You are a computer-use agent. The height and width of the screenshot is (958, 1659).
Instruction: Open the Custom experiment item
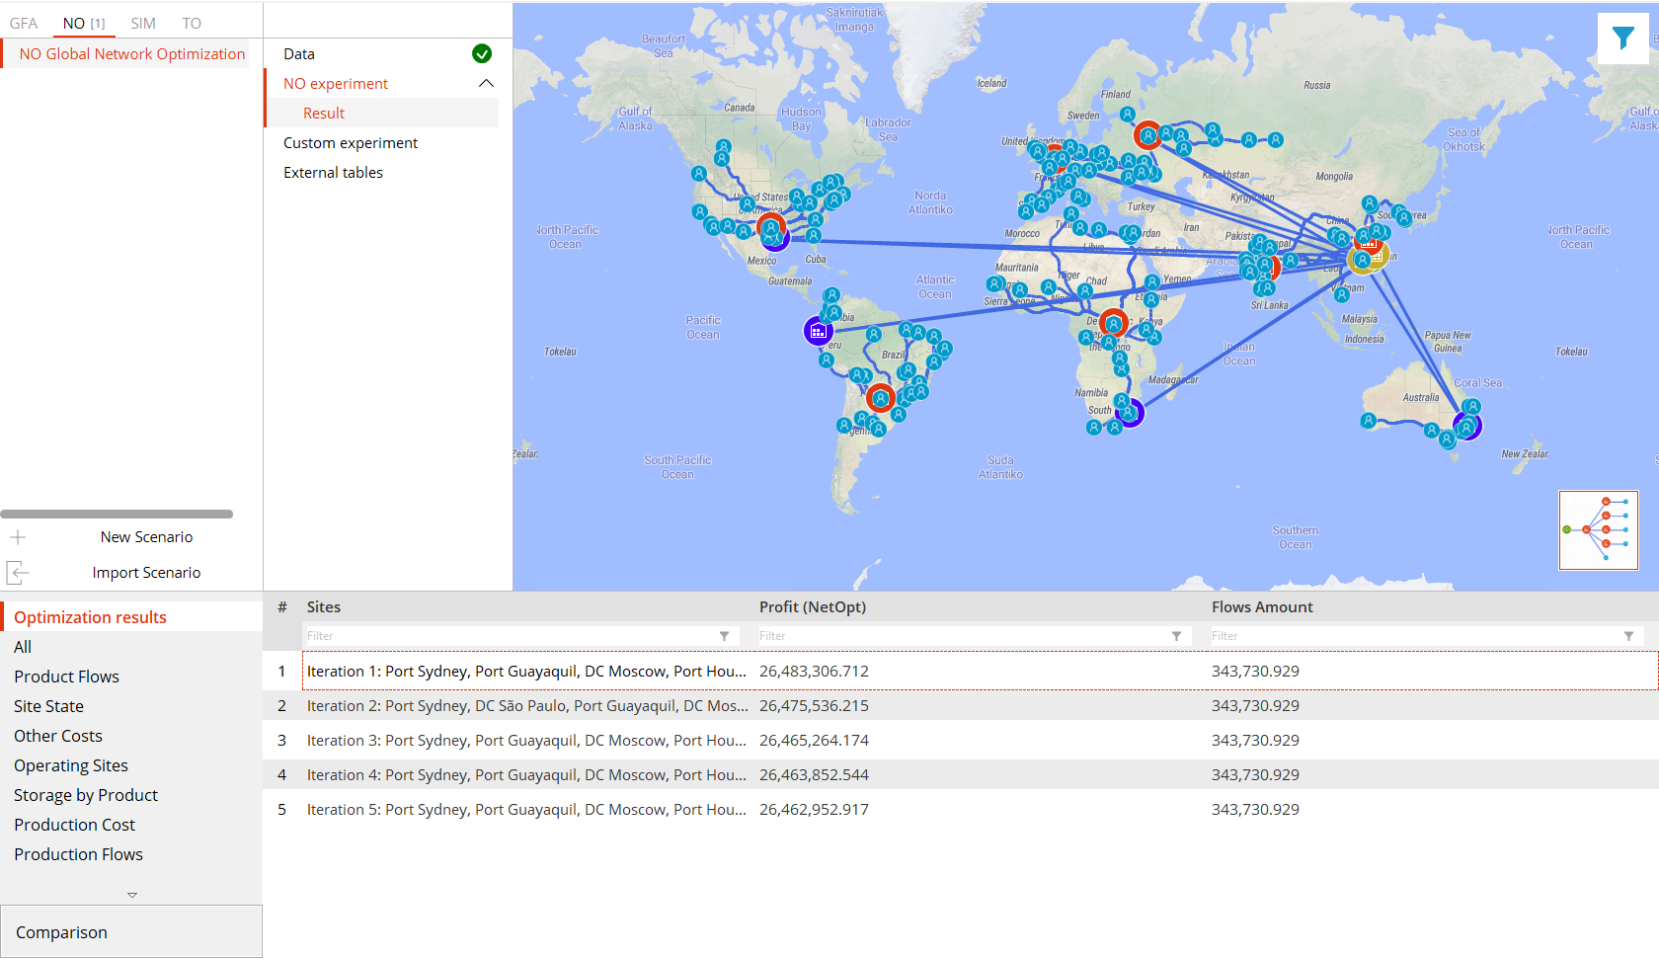click(351, 143)
